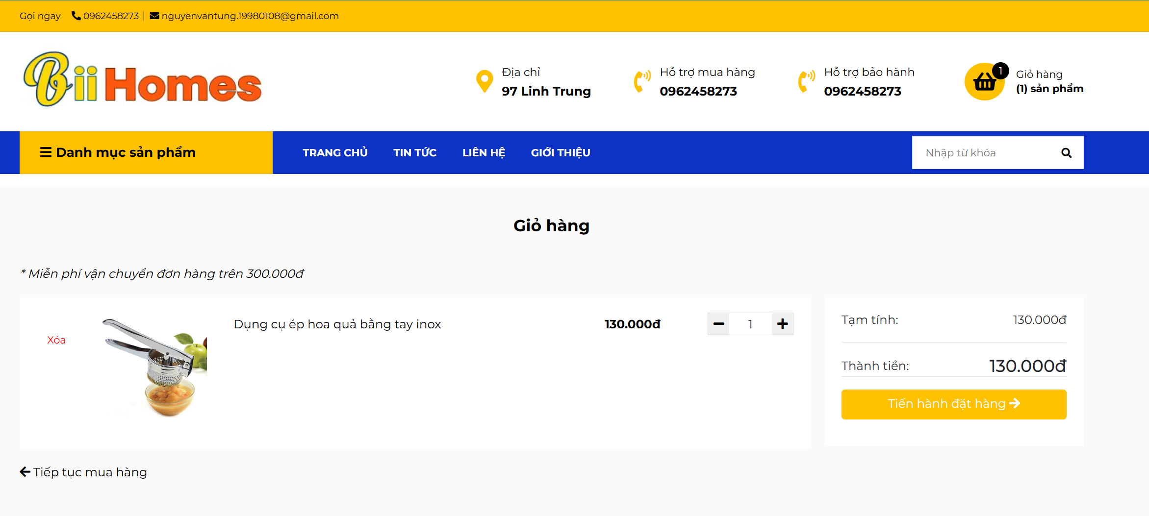
Task: Decrease product quantity with minus button
Action: 718,324
